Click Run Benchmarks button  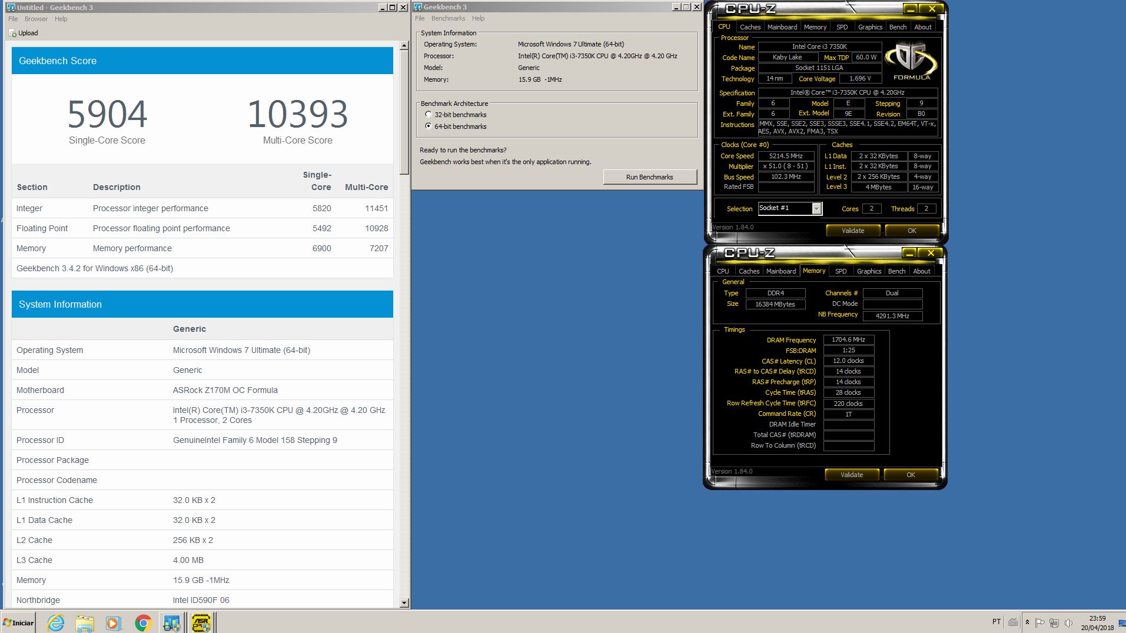point(650,177)
